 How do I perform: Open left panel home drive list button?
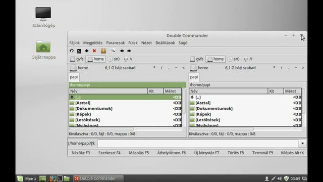(79, 68)
